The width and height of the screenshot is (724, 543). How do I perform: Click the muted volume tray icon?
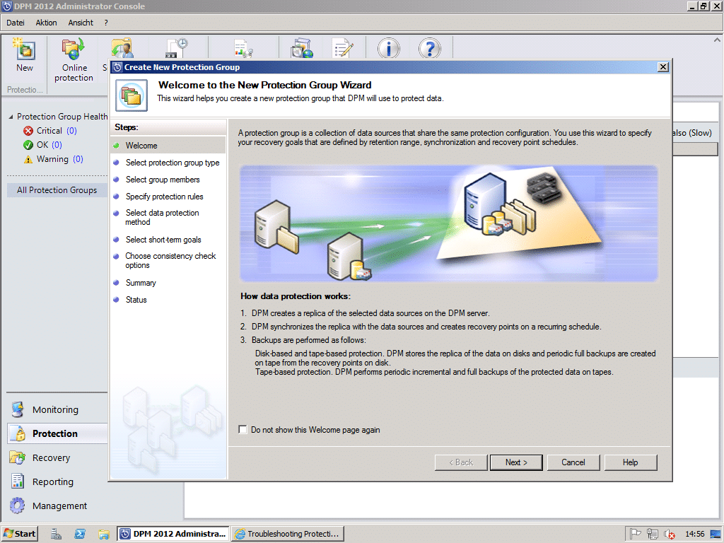pos(670,535)
